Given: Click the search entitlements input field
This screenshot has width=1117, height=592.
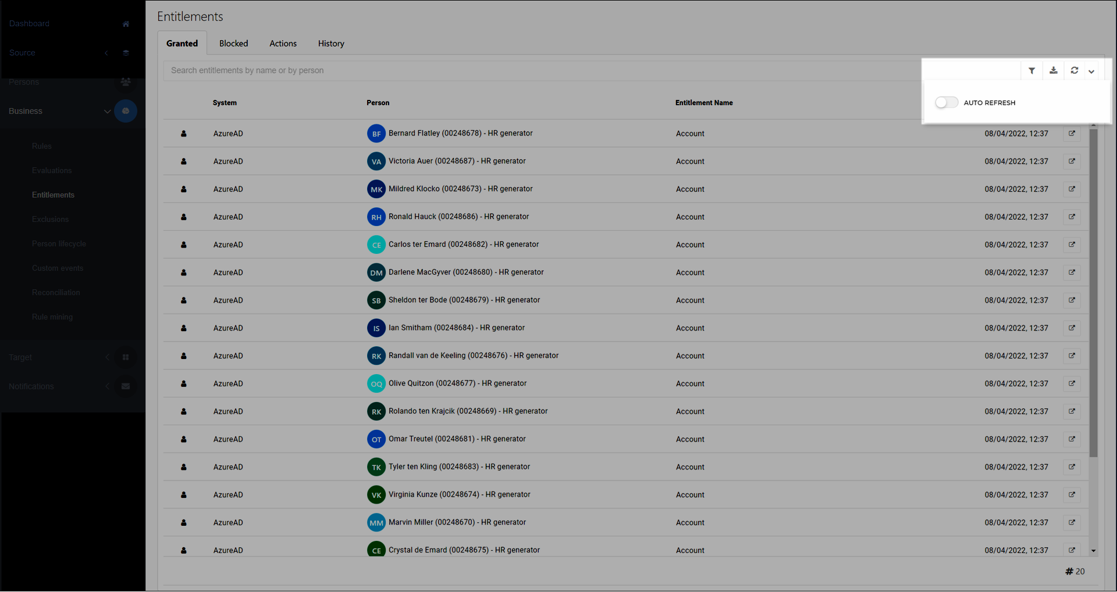Looking at the screenshot, I should point(524,70).
